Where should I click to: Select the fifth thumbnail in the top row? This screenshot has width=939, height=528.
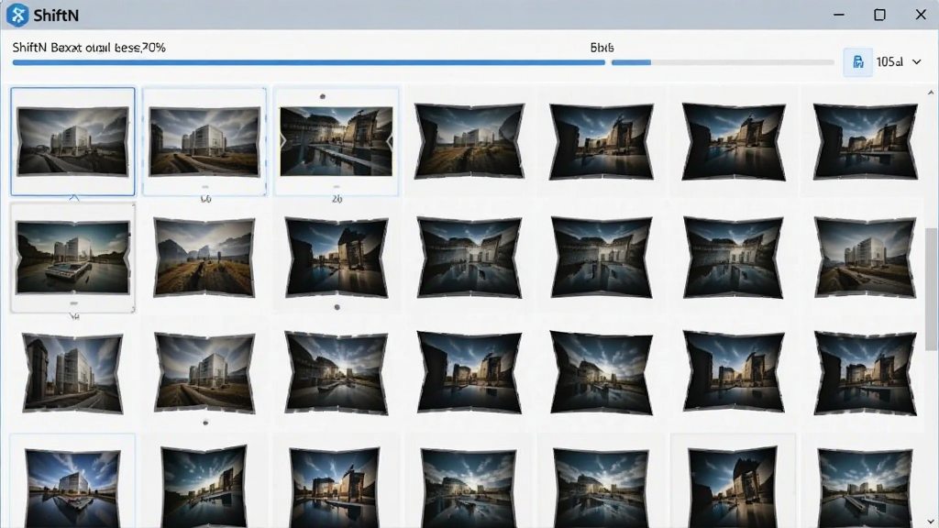click(x=602, y=141)
